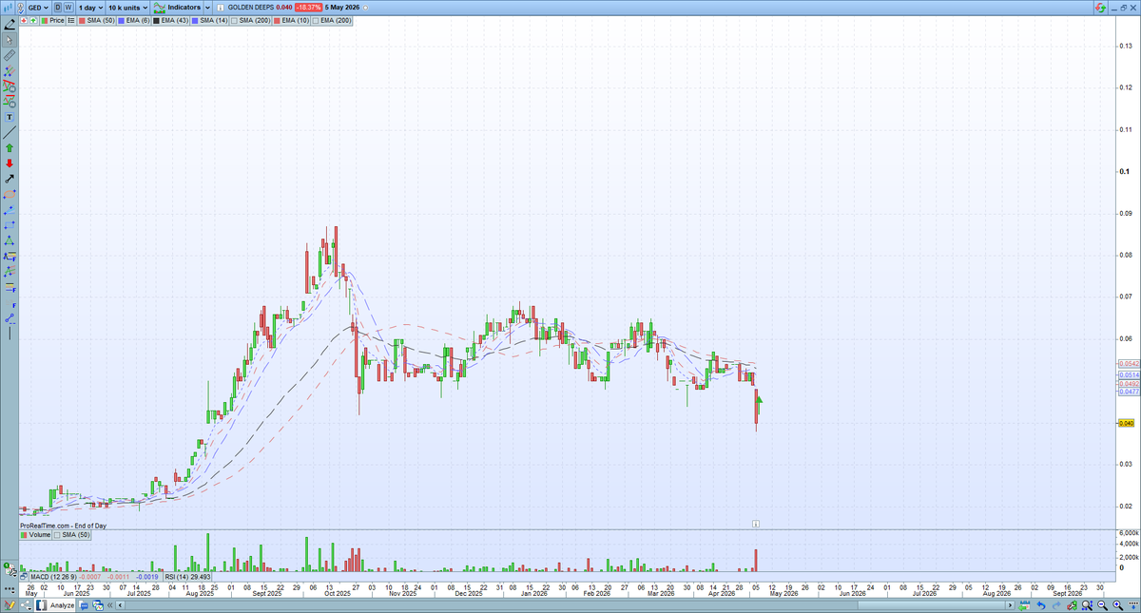Toggle the EMA (6) indicator label
Viewport: 1141px width, 613px height.
pyautogui.click(x=136, y=20)
